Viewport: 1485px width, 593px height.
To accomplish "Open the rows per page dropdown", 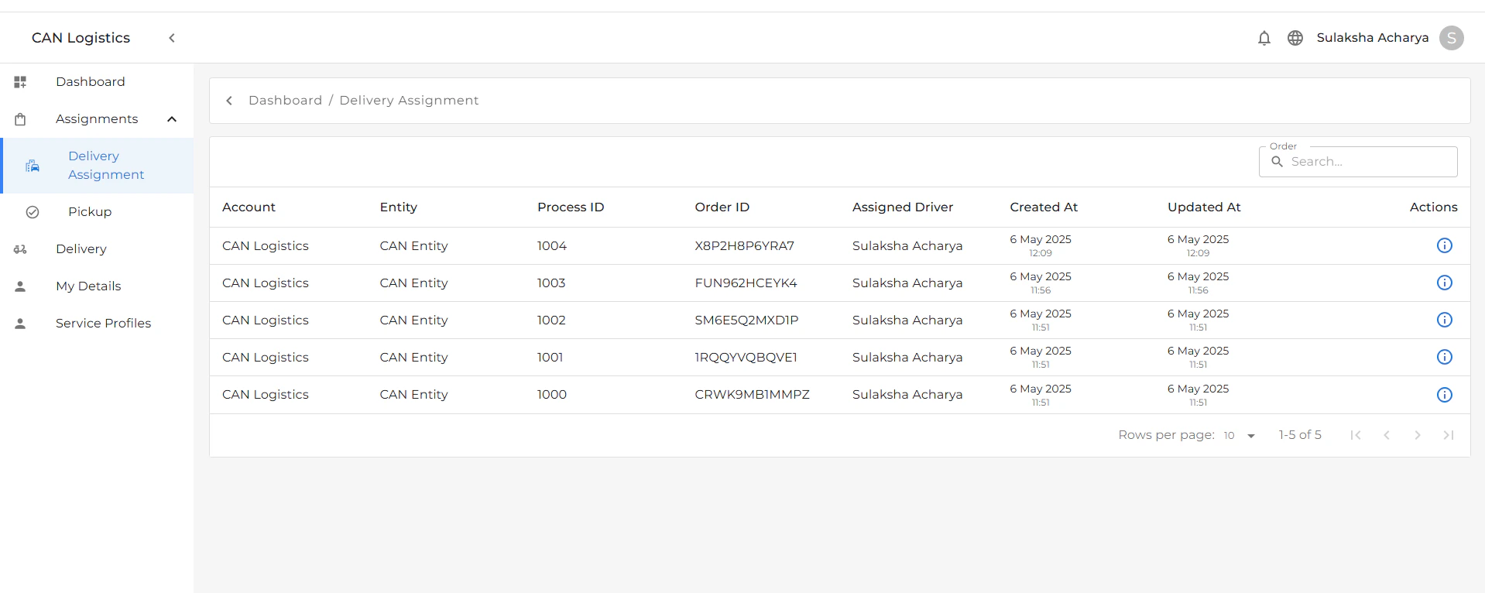I will (1240, 436).
